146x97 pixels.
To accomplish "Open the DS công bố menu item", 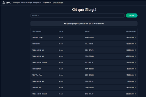I will coord(16,3).
